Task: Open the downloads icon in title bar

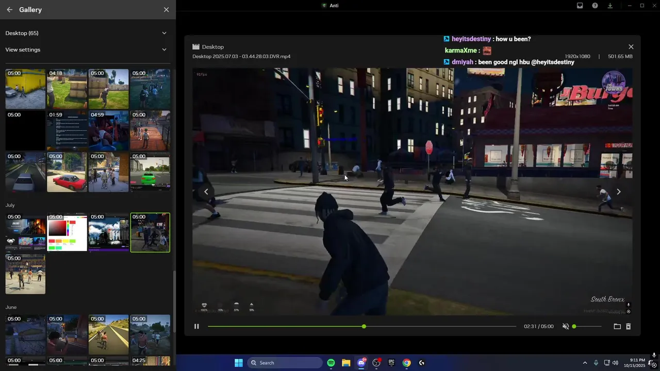Action: (x=610, y=6)
